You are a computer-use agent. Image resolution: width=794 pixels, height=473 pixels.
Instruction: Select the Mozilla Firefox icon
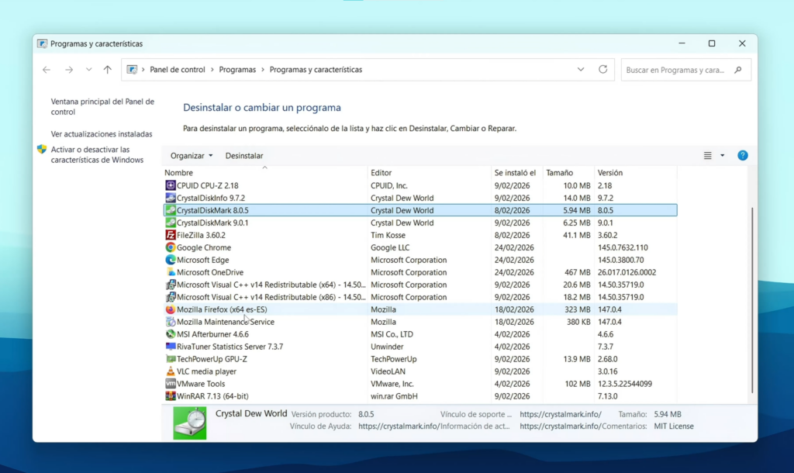point(170,309)
